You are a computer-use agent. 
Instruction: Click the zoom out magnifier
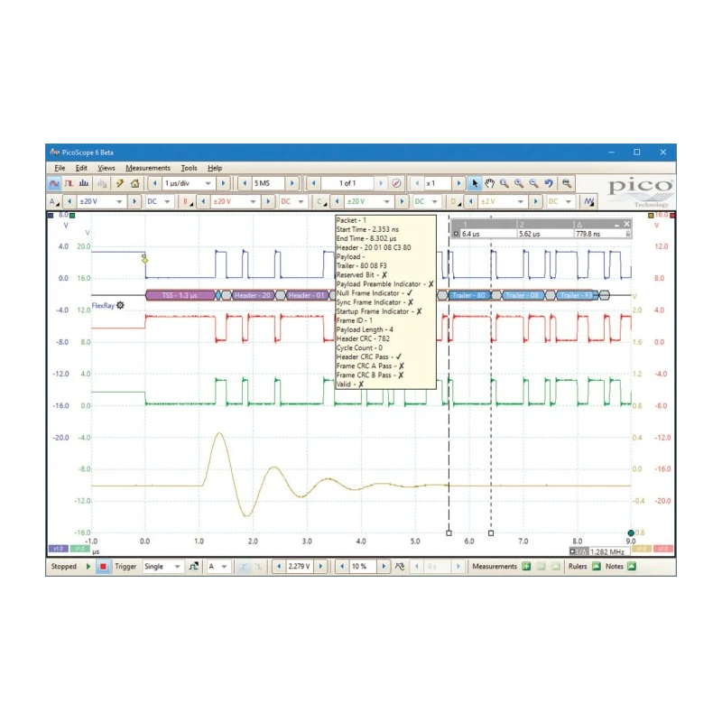click(533, 183)
